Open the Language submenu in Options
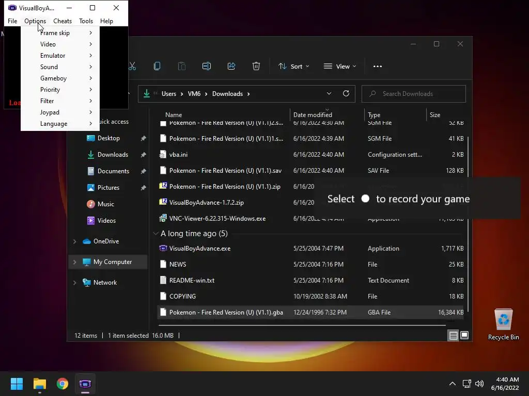 point(60,124)
